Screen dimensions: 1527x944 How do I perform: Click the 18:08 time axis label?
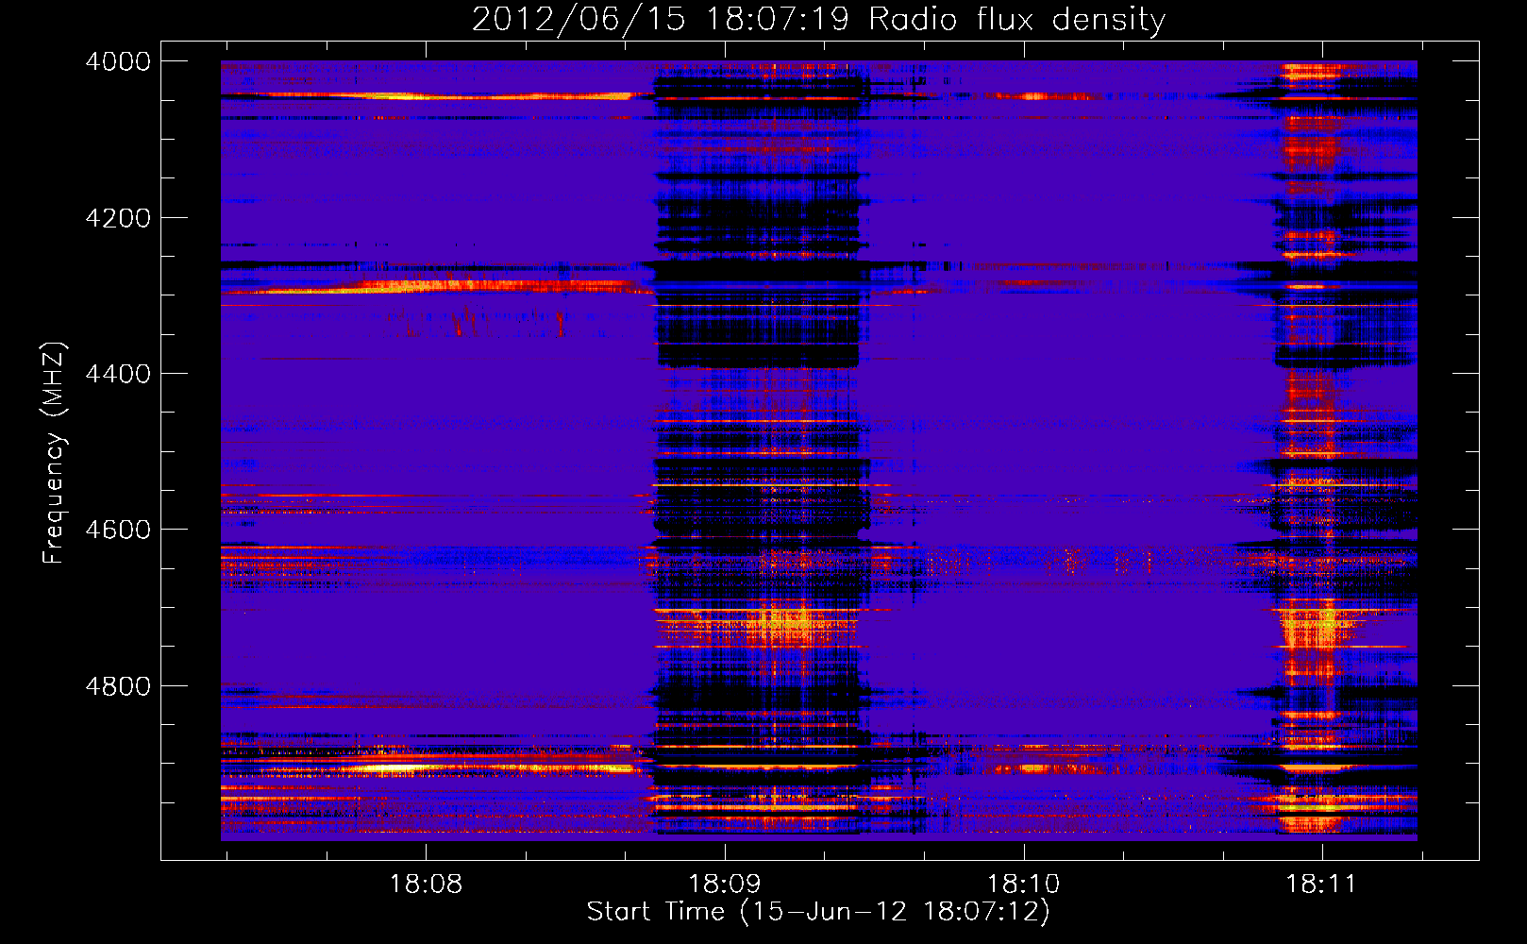pos(426,885)
